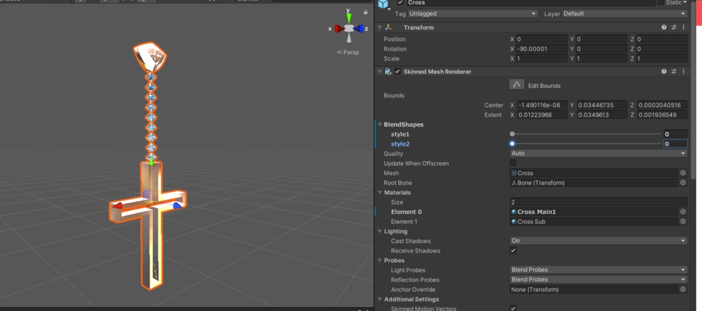The width and height of the screenshot is (702, 311).
Task: Select the Cross Sub material field
Action: (594, 221)
